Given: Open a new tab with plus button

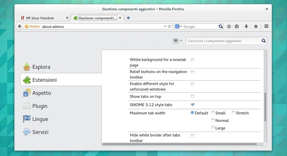Looking at the screenshot, I should pos(128,18).
